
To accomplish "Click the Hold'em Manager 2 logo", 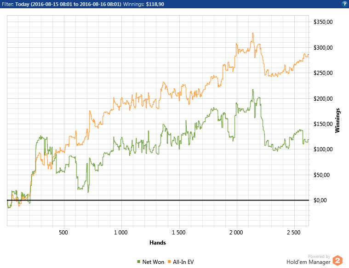I will 338,261.
